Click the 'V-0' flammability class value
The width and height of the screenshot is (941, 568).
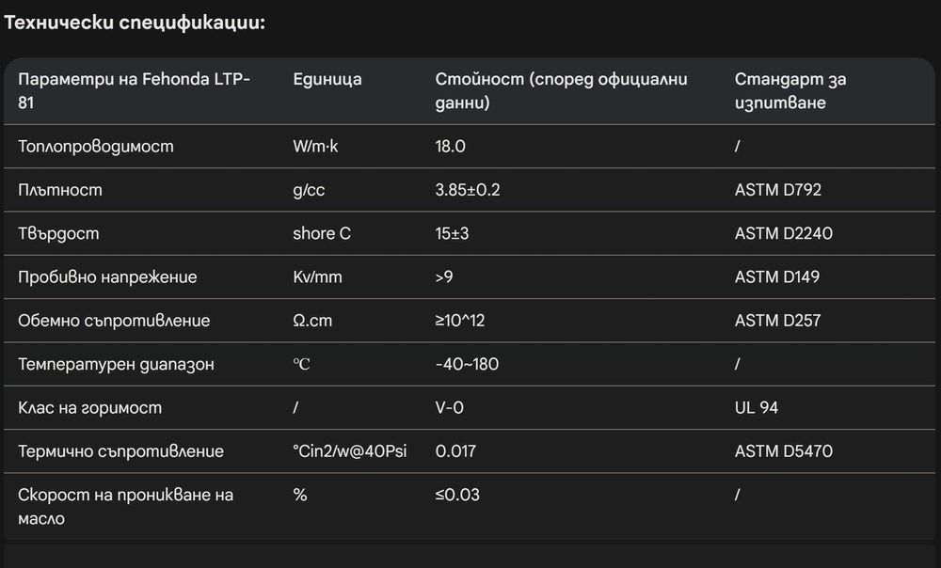click(450, 407)
